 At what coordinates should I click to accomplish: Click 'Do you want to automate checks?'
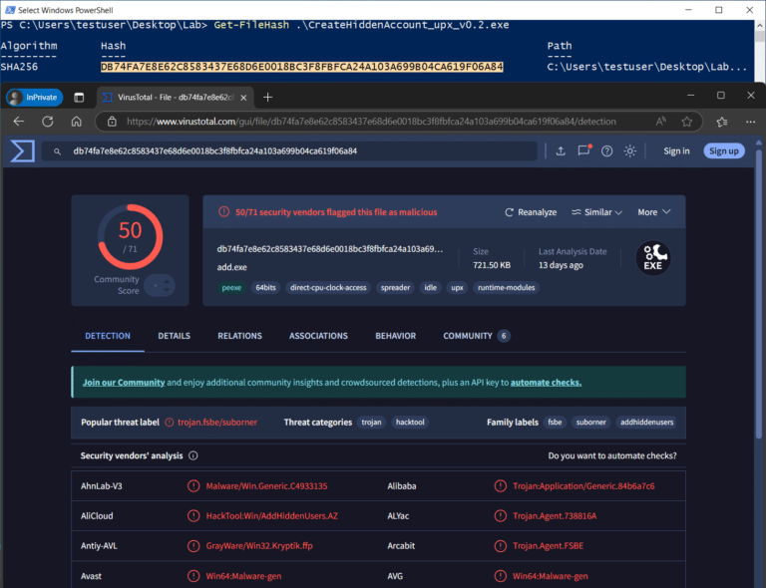point(612,455)
